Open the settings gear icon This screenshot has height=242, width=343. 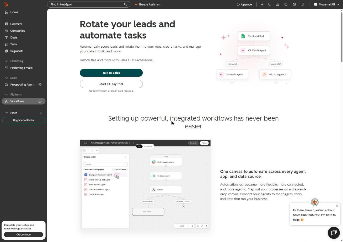(x=294, y=4)
